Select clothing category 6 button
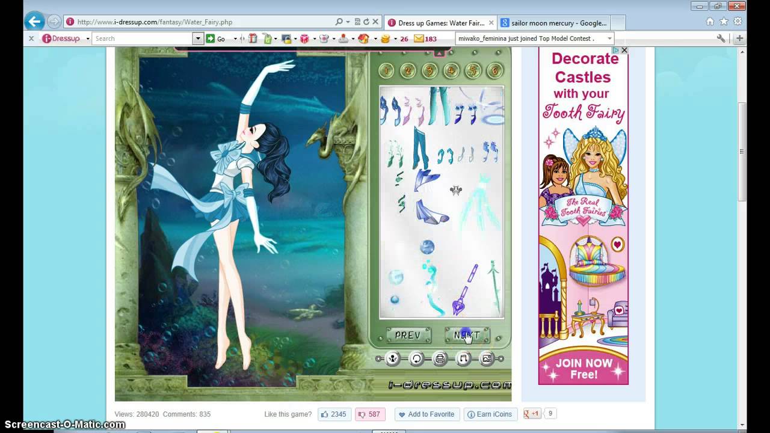770x433 pixels. click(494, 71)
